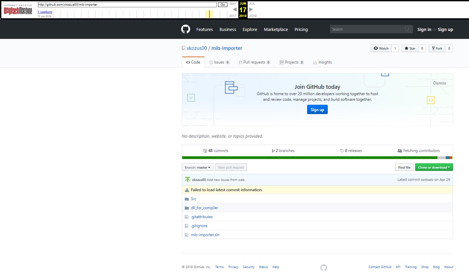The width and height of the screenshot is (469, 279).
Task: Watch the repository with the Watch button
Action: [x=381, y=48]
